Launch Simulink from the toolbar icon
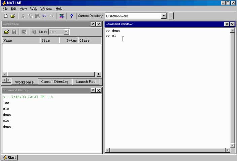This screenshot has height=161, width=237. (x=62, y=16)
